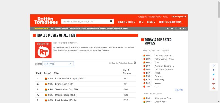
Task: Click the Best of RT badge image
Action: 43,50
